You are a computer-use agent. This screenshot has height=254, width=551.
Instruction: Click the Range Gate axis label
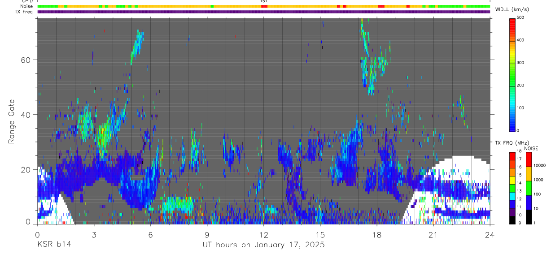pos(11,121)
